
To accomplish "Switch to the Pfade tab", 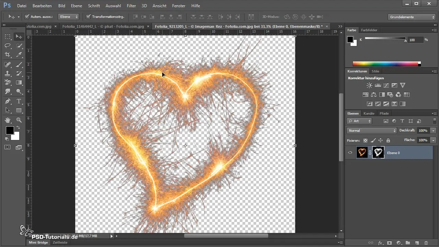I will 384,113.
